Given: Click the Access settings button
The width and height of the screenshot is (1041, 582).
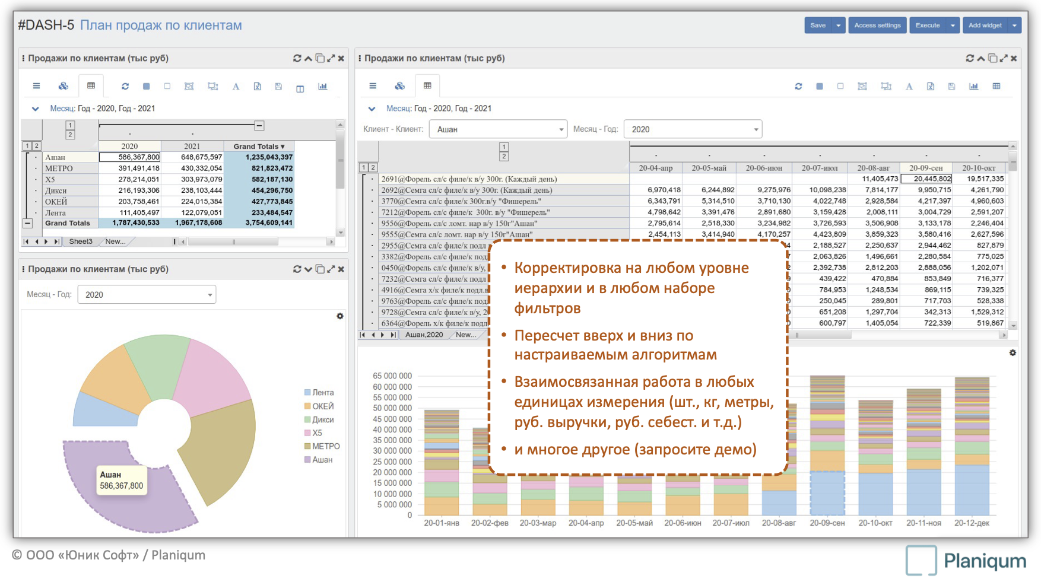Looking at the screenshot, I should (x=877, y=26).
